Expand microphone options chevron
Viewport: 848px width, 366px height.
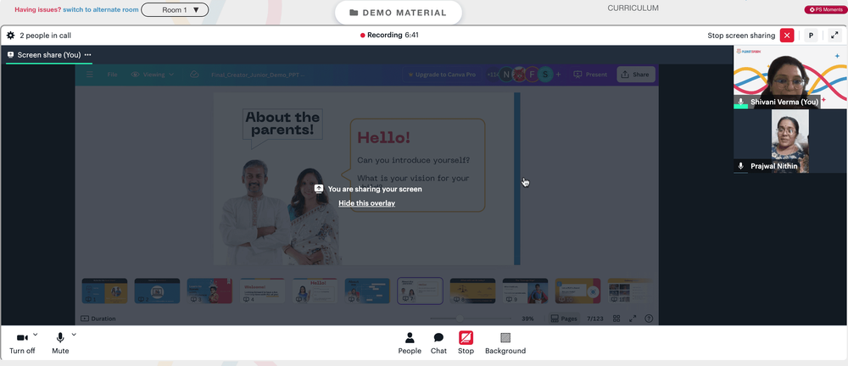click(x=74, y=335)
